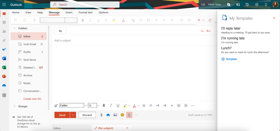Click the attach file paperclip icon
Screen dimensions: 280x131
click(101, 115)
